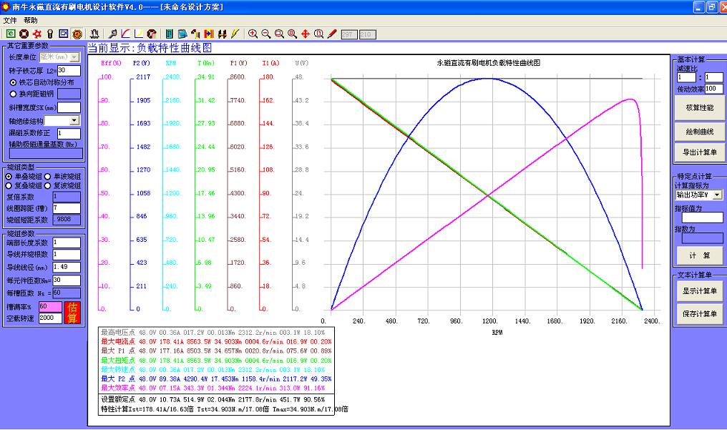Click the zoom-fit magnifier icon
Screen dimensions: 727x430
click(x=292, y=34)
